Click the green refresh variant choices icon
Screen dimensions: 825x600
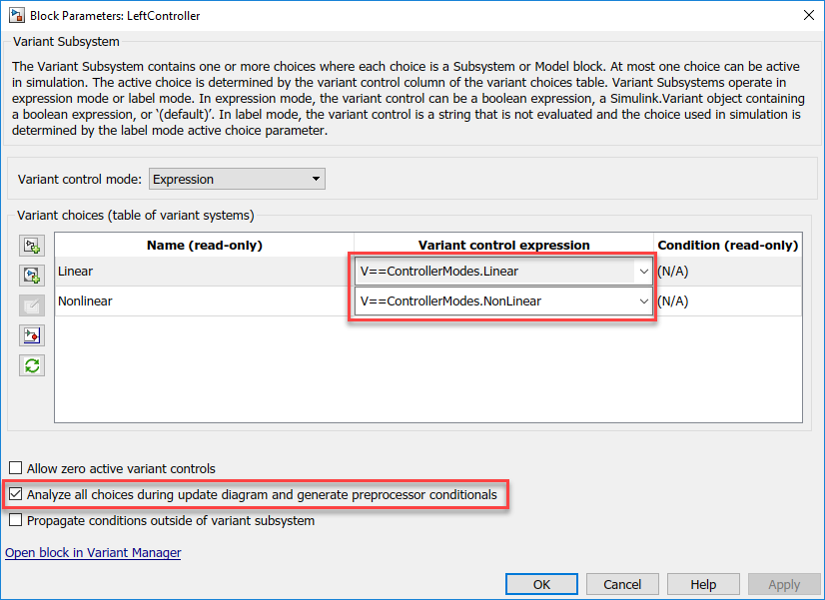coord(33,364)
